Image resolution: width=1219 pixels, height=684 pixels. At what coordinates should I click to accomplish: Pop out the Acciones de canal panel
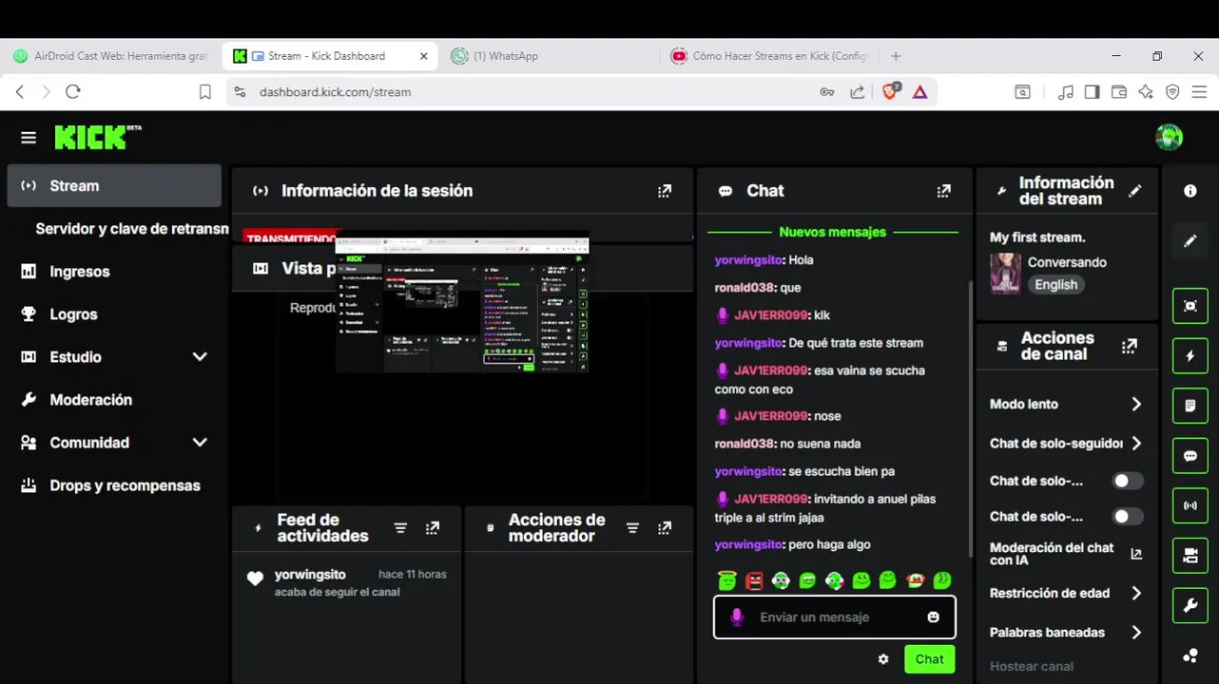tap(1129, 347)
